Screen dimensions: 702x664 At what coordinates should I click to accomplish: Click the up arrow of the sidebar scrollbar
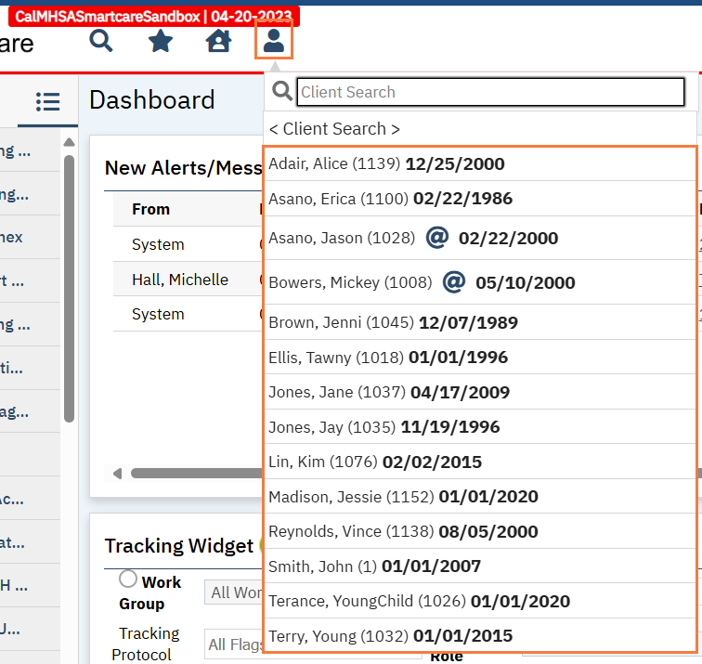[x=69, y=142]
